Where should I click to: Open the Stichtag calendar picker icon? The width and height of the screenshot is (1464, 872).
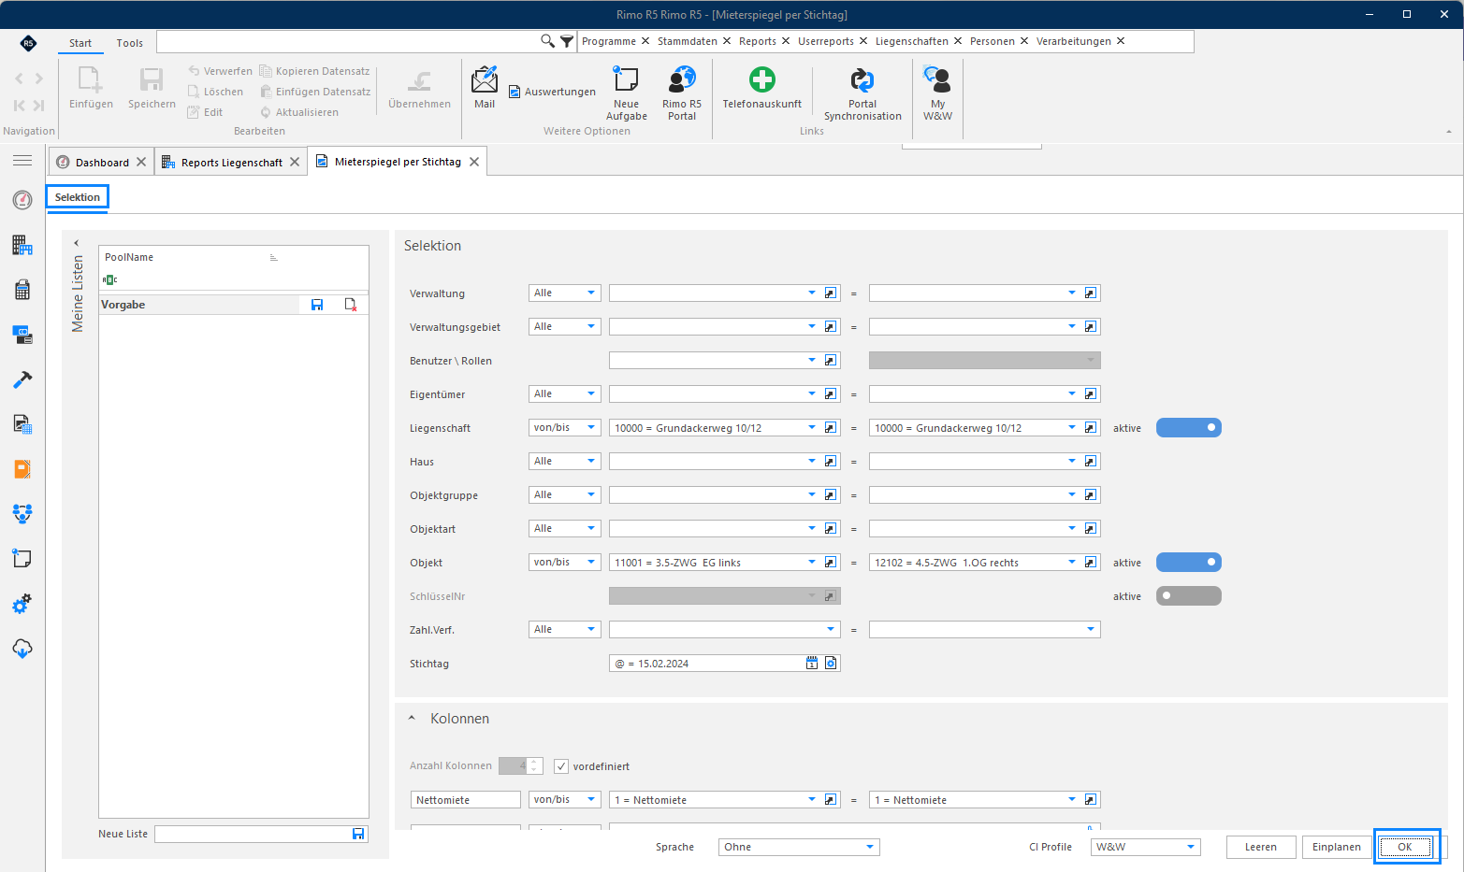812,664
